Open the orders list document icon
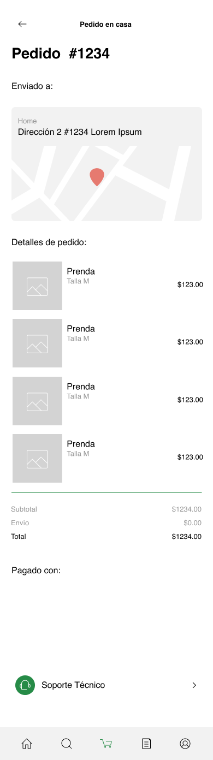Image resolution: width=213 pixels, height=760 pixels. 146,744
